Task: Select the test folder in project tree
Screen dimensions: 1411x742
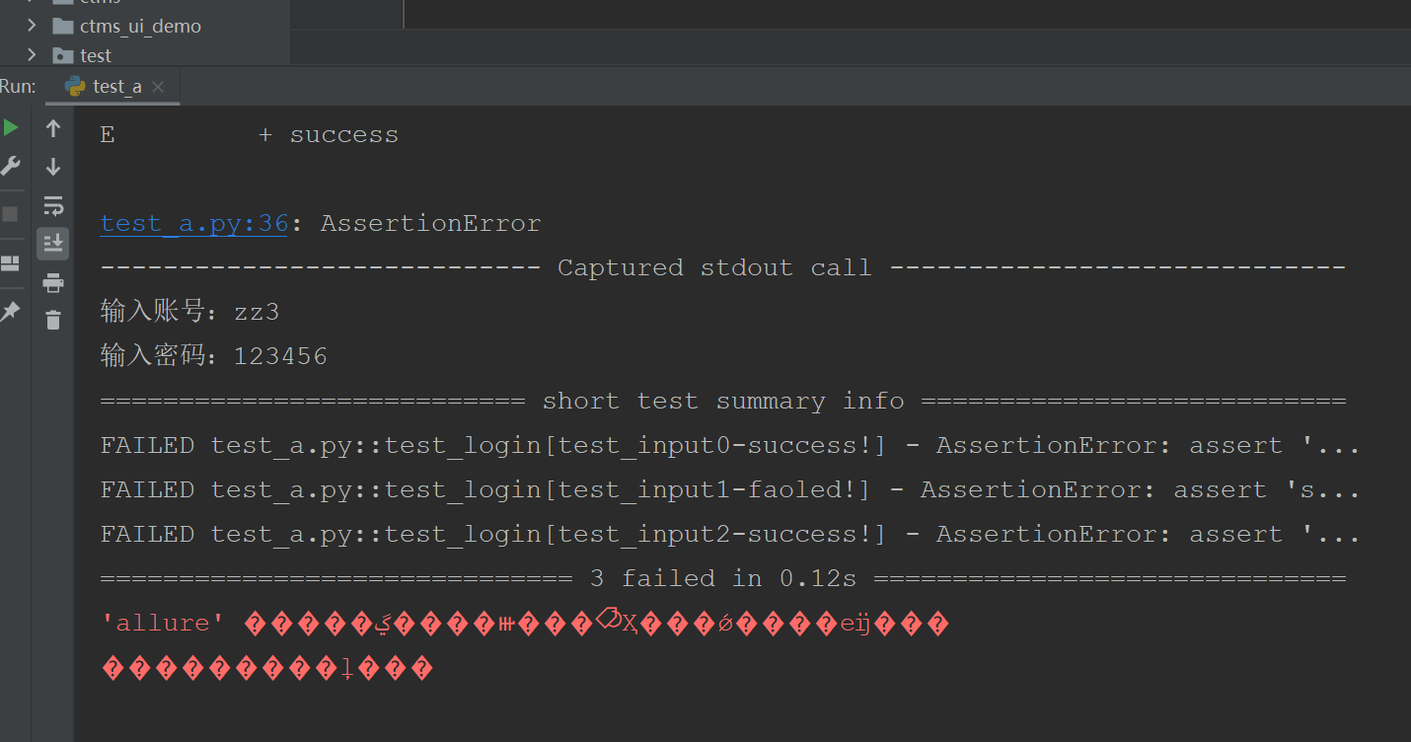Action: tap(96, 56)
